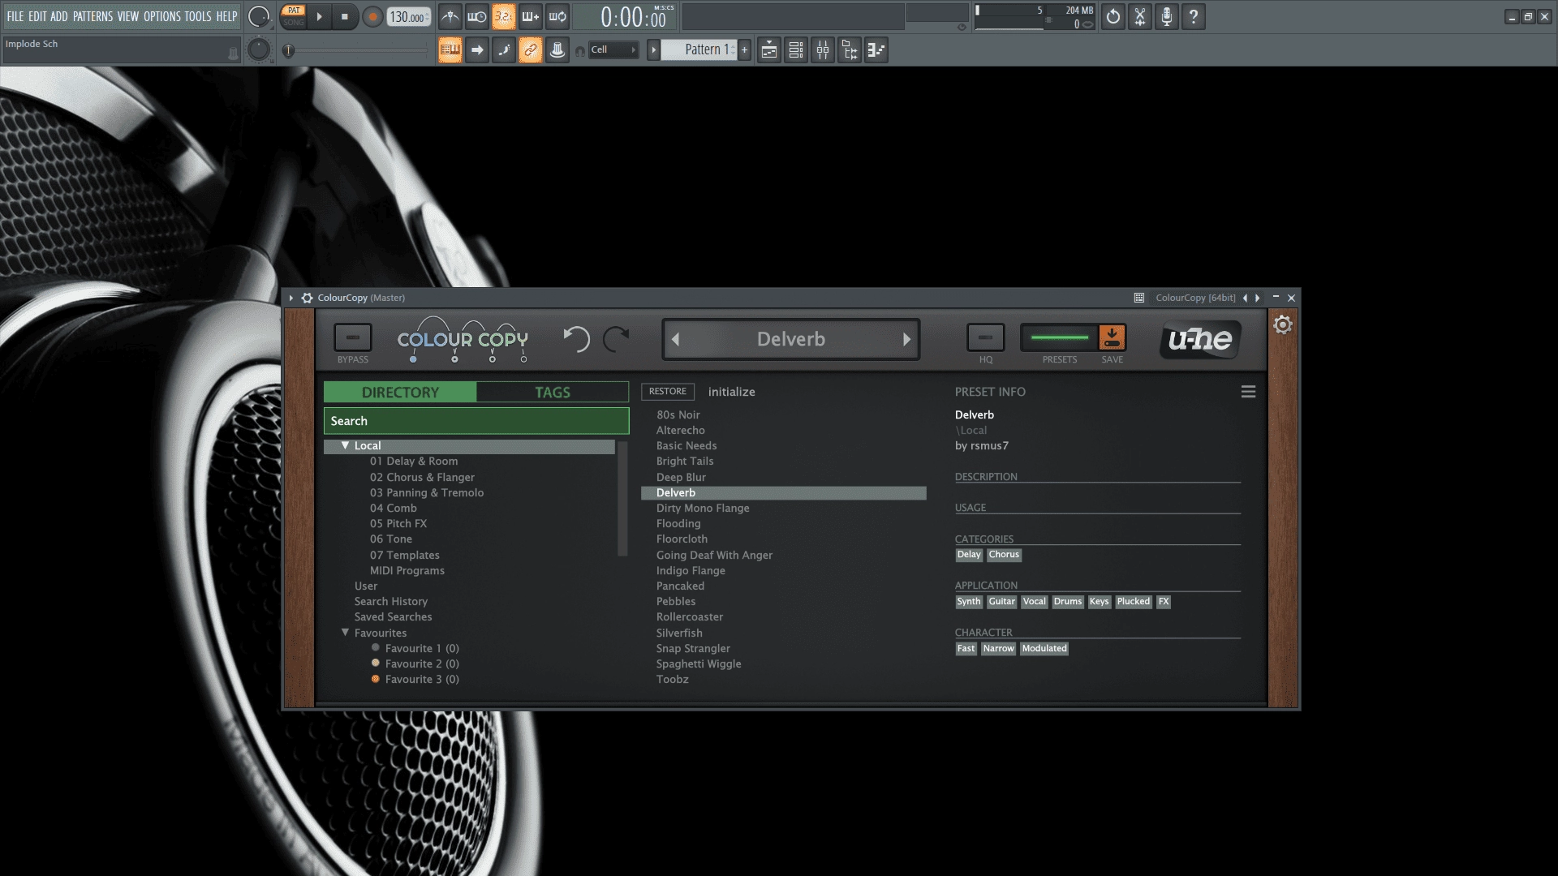
Task: Click the transport Play button
Action: point(319,16)
